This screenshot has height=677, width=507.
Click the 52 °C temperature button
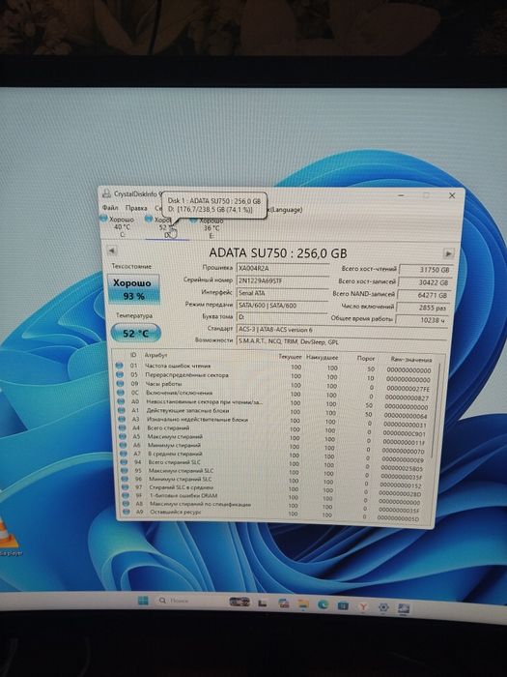point(136,333)
